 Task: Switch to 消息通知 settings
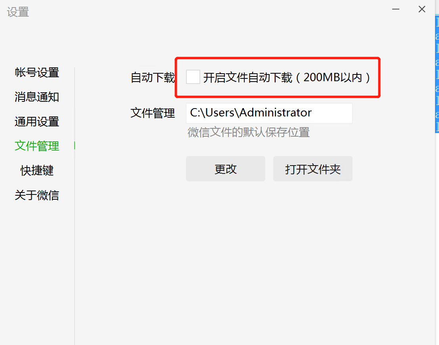[36, 97]
